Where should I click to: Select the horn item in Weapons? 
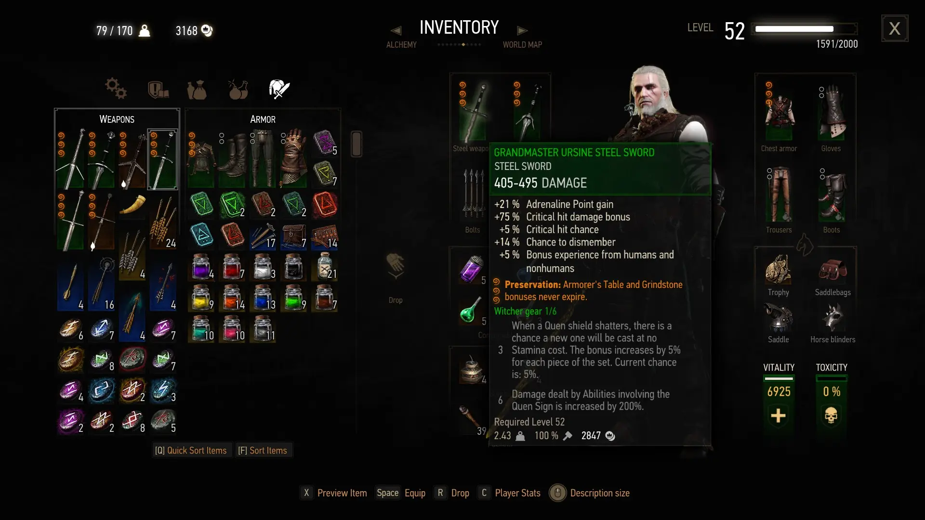(x=132, y=204)
